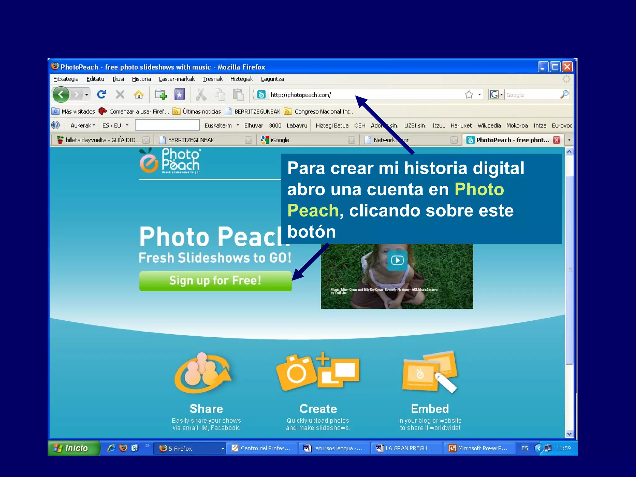The height and width of the screenshot is (477, 636).
Task: Click the Create camera icon
Action: tap(318, 371)
